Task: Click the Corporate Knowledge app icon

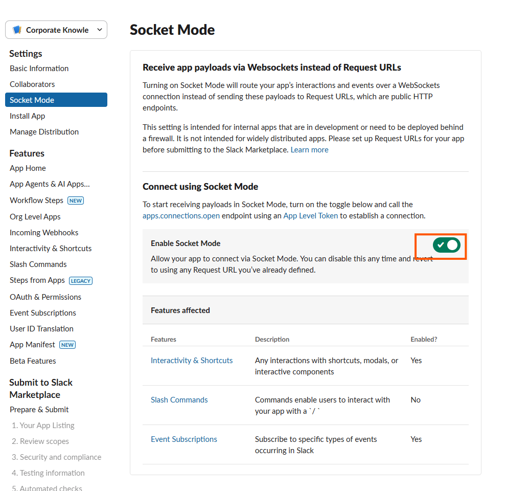Action: click(x=17, y=30)
